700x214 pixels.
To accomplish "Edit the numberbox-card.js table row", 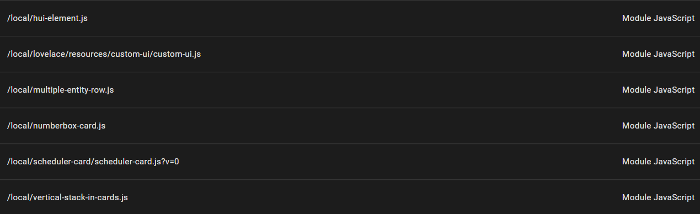I will point(350,126).
